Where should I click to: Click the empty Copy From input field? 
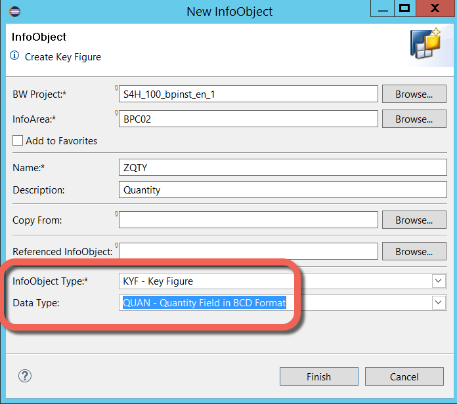coord(248,220)
